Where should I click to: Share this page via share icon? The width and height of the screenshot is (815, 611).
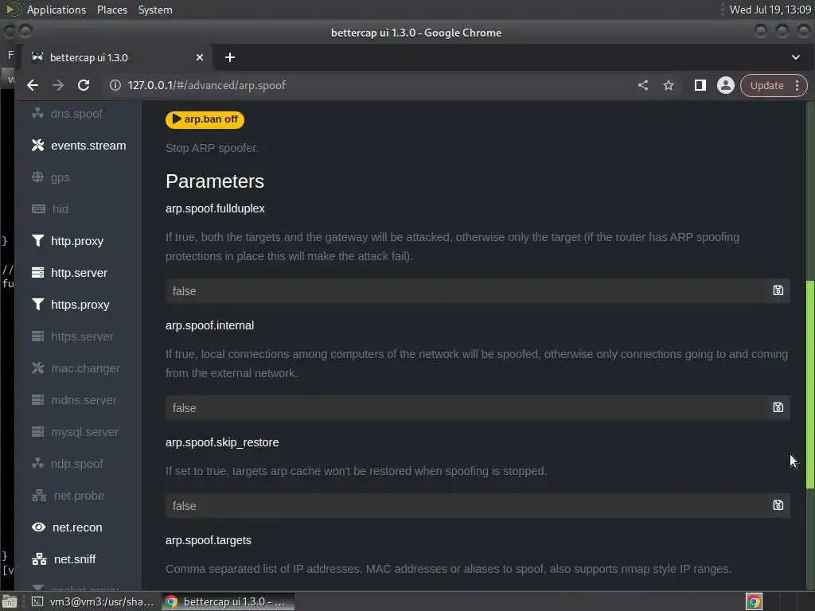point(643,85)
